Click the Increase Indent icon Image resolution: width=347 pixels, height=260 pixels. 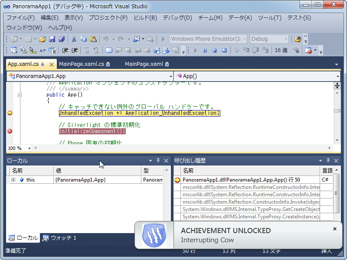[x=75, y=50]
